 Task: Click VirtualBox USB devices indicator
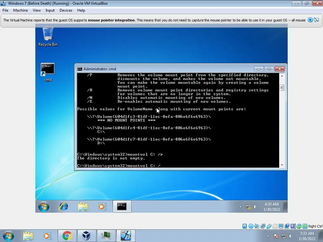[269, 226]
